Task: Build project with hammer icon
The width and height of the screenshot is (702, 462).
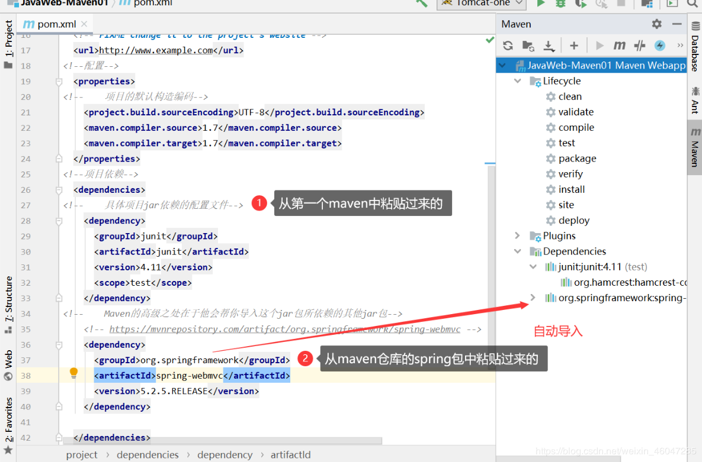Action: click(422, 4)
